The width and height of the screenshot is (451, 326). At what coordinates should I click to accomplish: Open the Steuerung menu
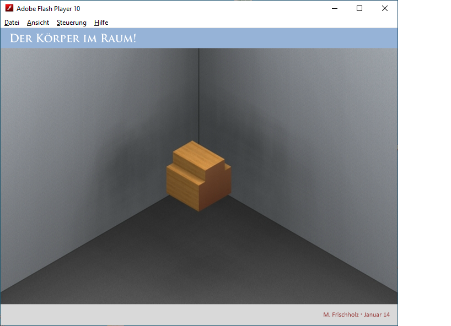tap(71, 23)
